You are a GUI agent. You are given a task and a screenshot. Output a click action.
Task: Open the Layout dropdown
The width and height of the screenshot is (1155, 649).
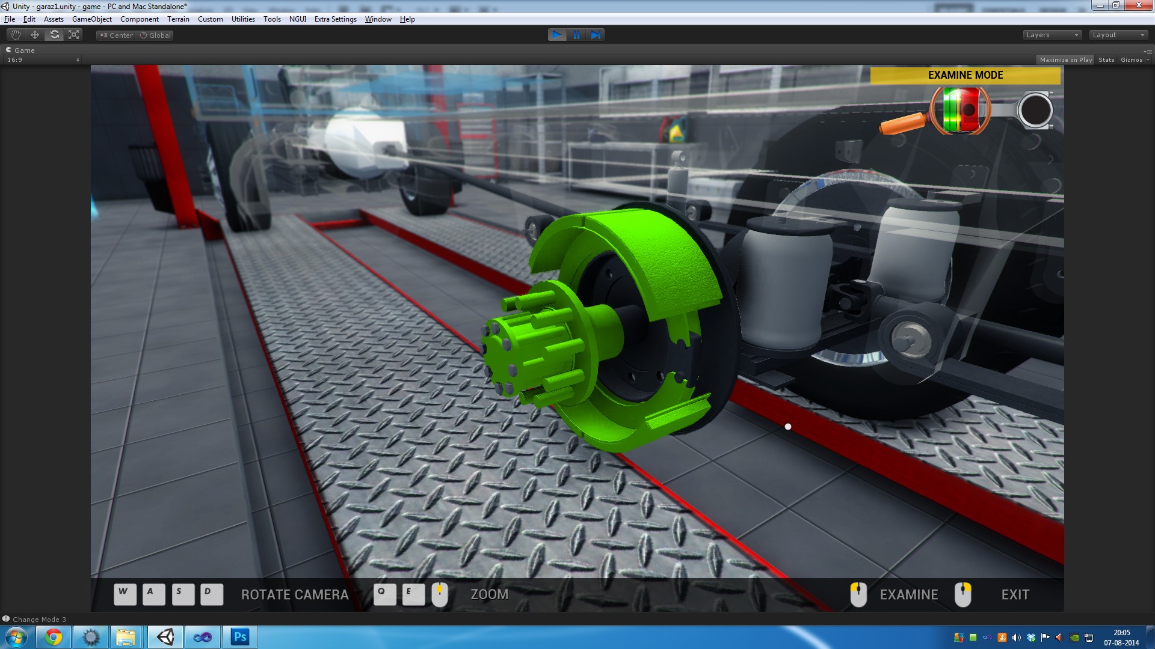coord(1118,35)
